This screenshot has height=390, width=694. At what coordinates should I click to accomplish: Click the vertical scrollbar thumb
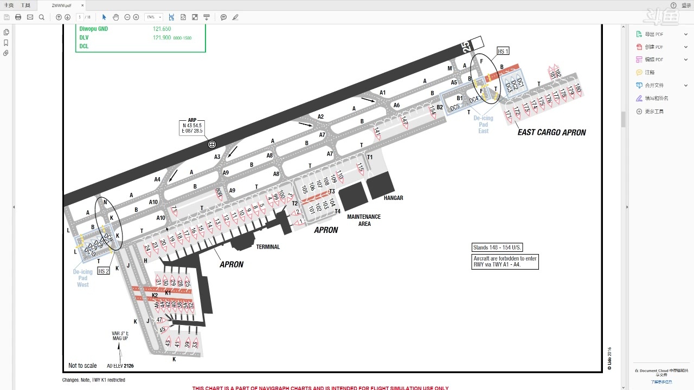(623, 119)
